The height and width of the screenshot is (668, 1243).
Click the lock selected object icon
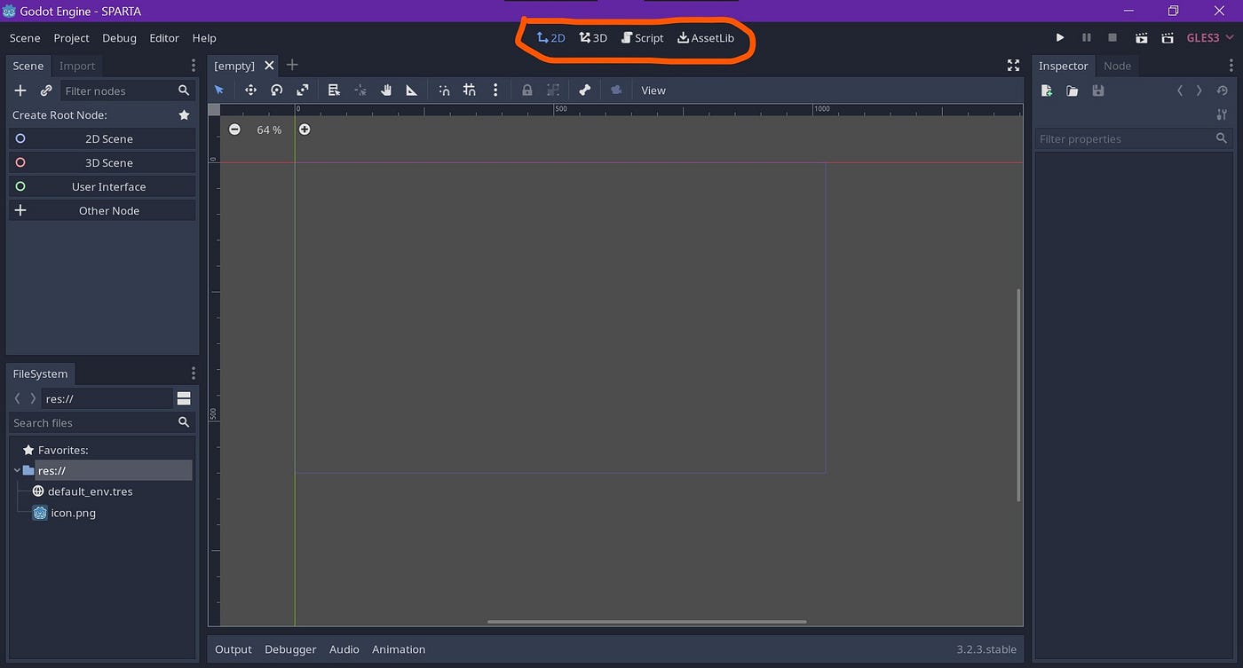527,90
